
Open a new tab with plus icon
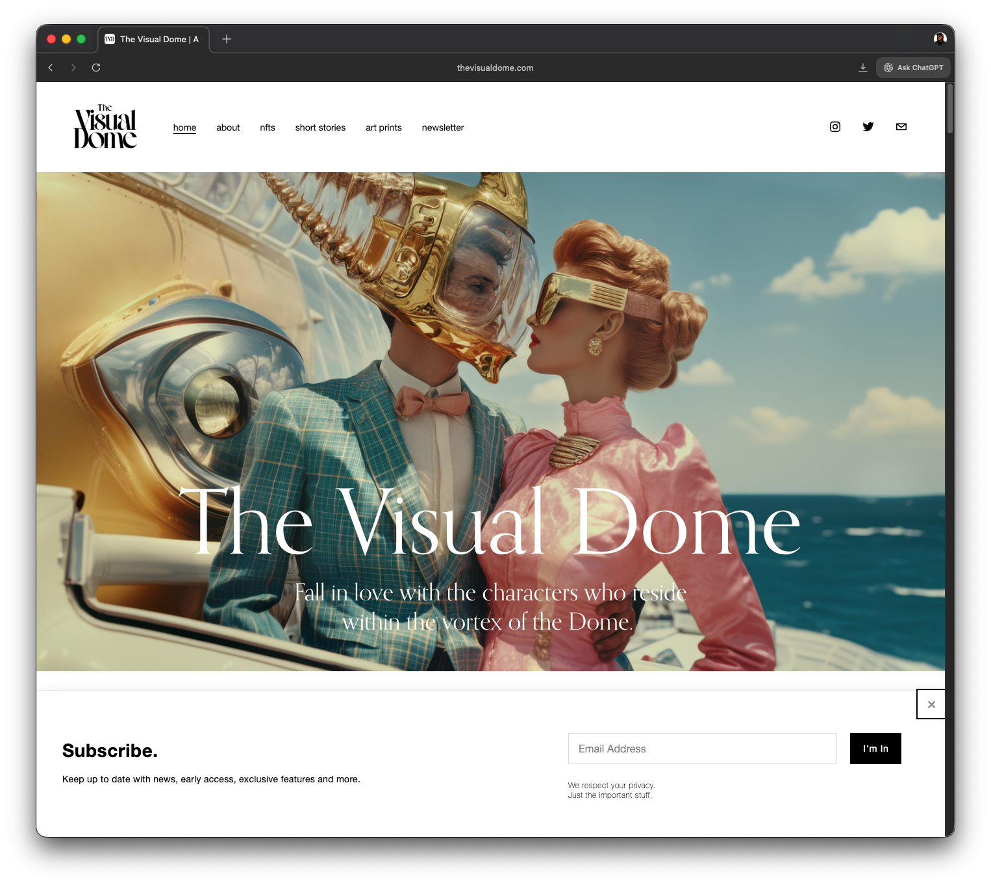coord(227,39)
